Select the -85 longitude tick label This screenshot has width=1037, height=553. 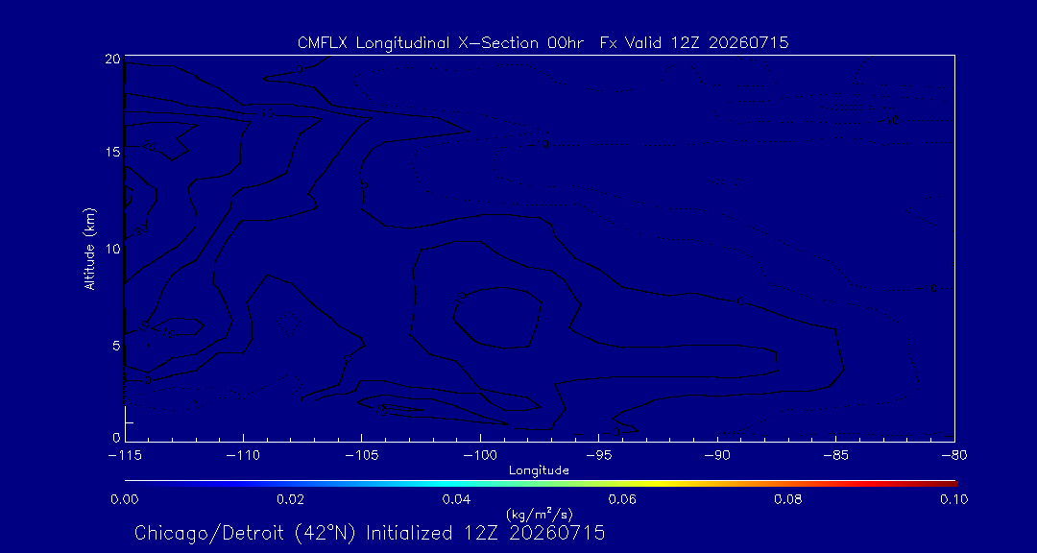click(836, 455)
